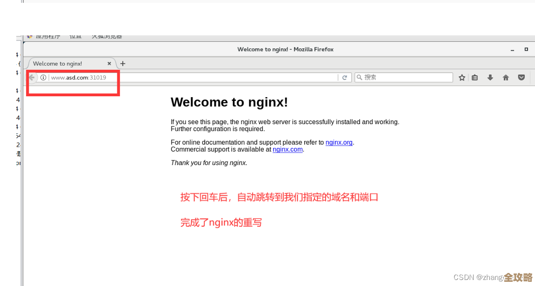This screenshot has width=535, height=286.
Task: Open the search engine dropdown magnifier
Action: (x=360, y=77)
